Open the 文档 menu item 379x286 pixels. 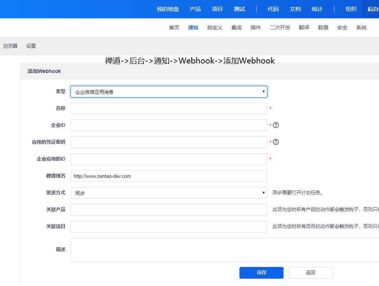tap(295, 9)
